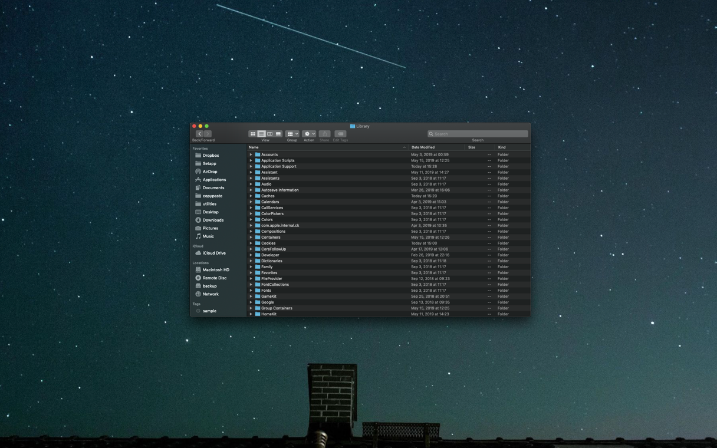The image size is (717, 448).
Task: Switch to icon view in toolbar
Action: point(253,134)
